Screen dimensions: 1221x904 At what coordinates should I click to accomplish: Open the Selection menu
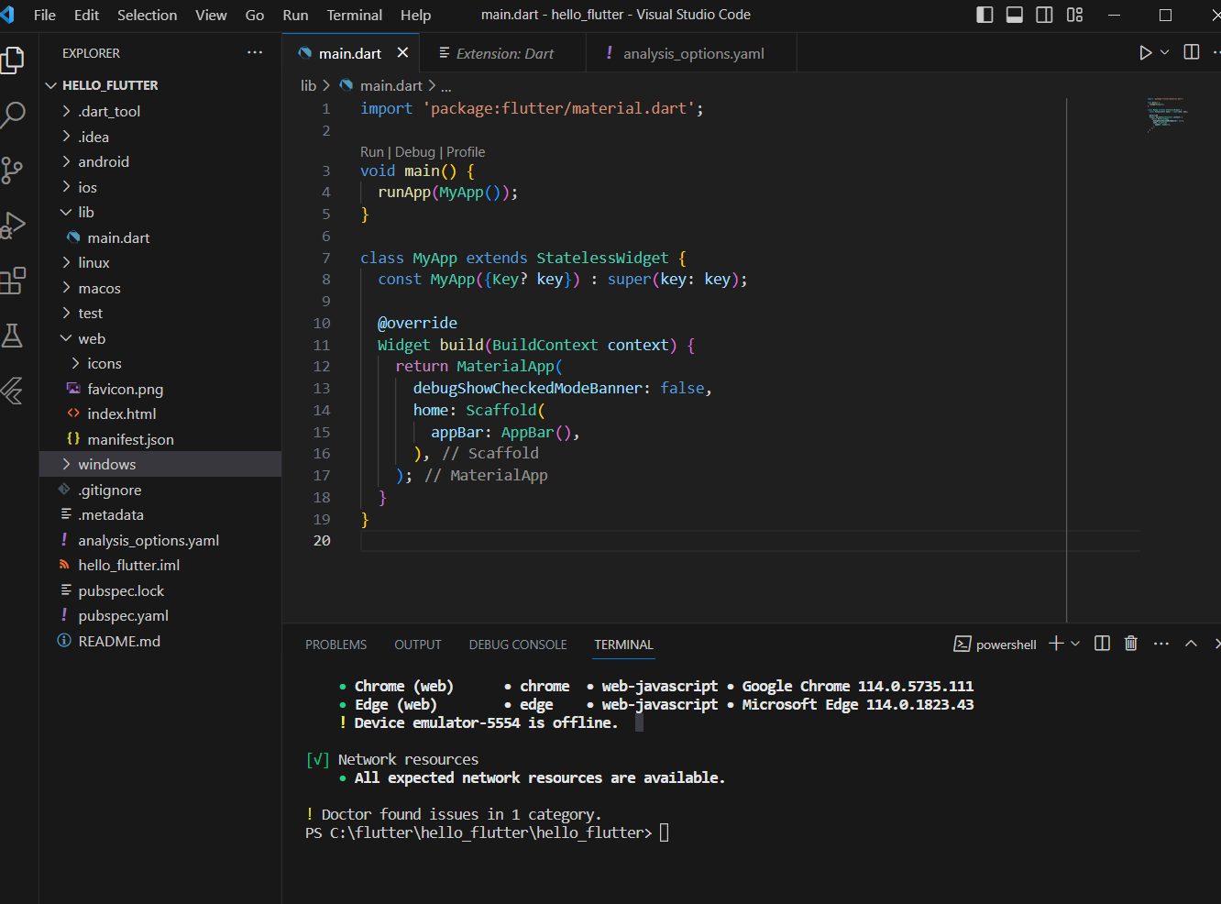[147, 15]
